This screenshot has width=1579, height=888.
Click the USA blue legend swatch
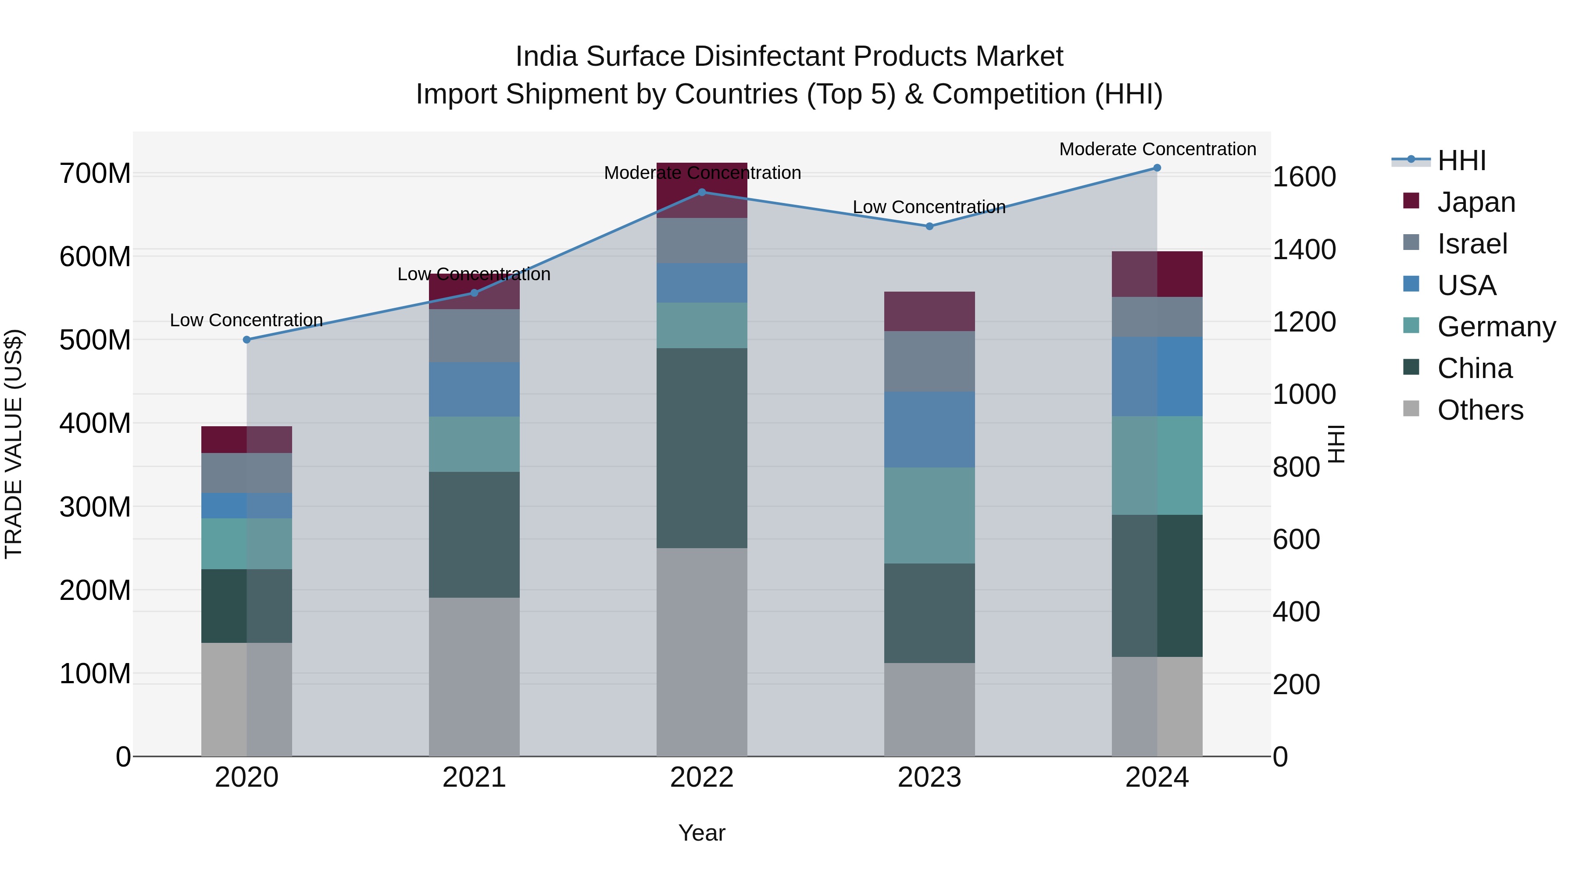1411,284
